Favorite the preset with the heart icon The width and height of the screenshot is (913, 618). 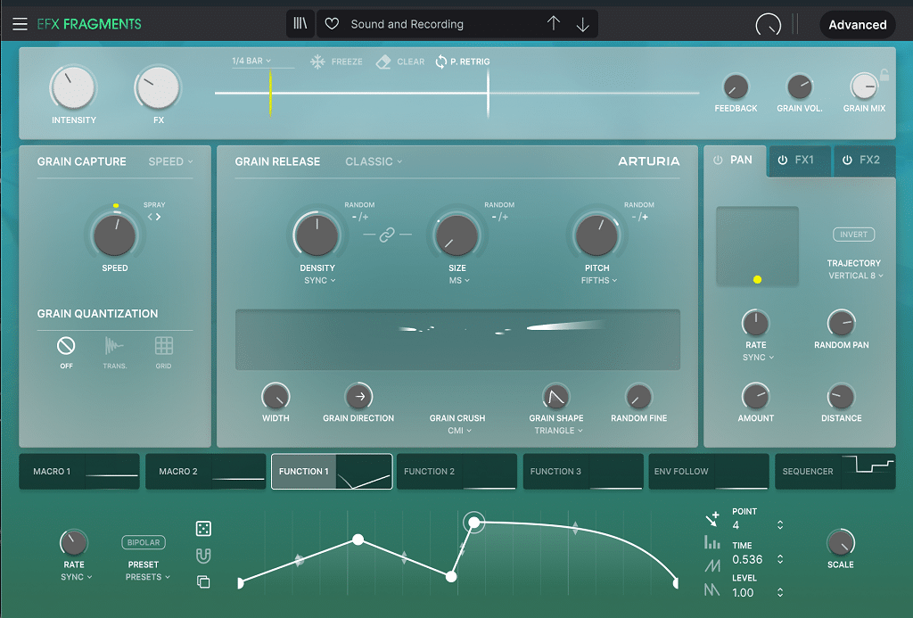[332, 24]
